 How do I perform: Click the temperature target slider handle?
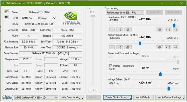click(x=160, y=74)
